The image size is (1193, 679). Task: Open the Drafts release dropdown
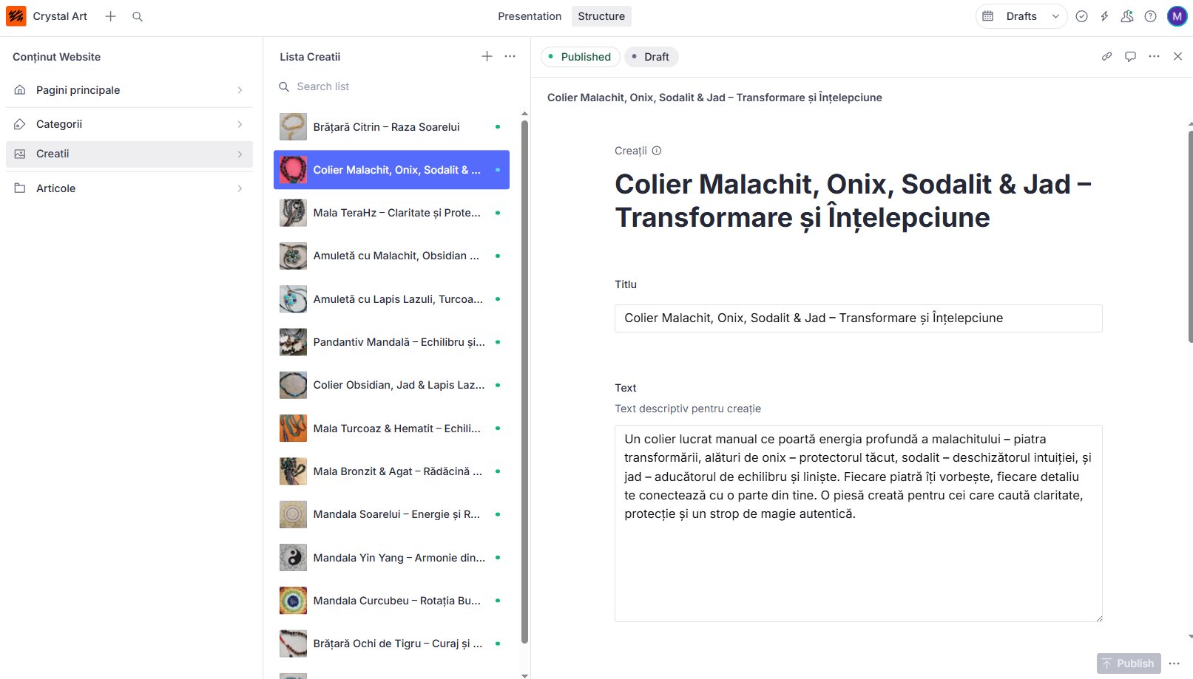click(x=1021, y=16)
